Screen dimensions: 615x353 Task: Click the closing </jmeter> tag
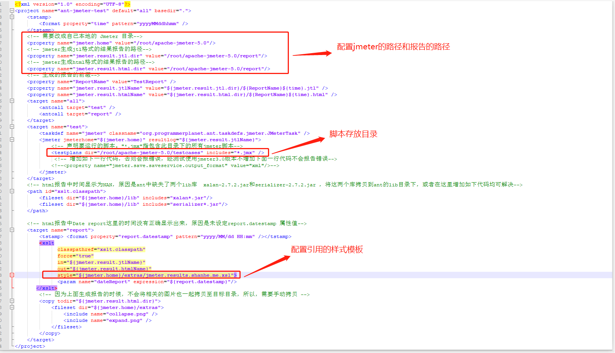click(x=53, y=172)
